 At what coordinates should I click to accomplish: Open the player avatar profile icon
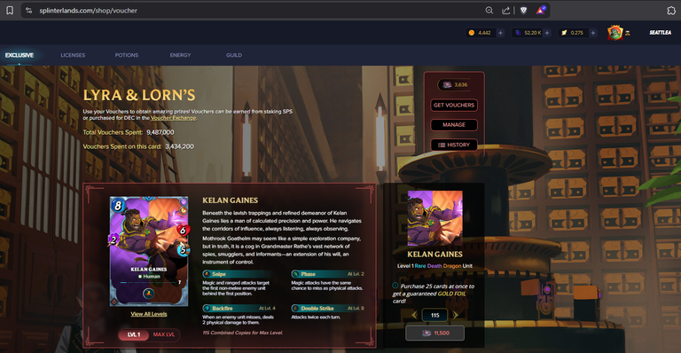615,33
